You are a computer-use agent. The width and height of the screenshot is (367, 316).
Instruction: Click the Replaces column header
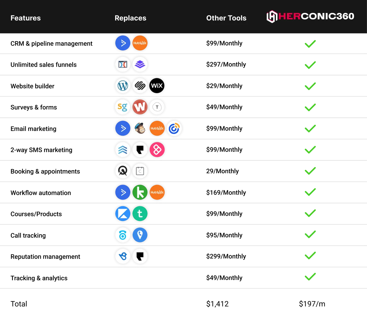pos(130,18)
